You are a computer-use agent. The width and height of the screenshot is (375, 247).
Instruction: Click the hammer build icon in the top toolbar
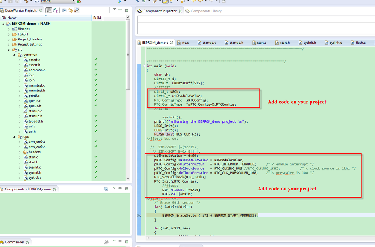pyautogui.click(x=26, y=1)
